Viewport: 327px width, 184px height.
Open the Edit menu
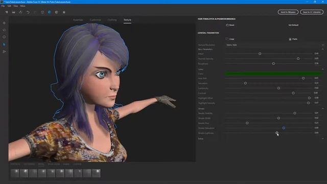[x=9, y=6]
